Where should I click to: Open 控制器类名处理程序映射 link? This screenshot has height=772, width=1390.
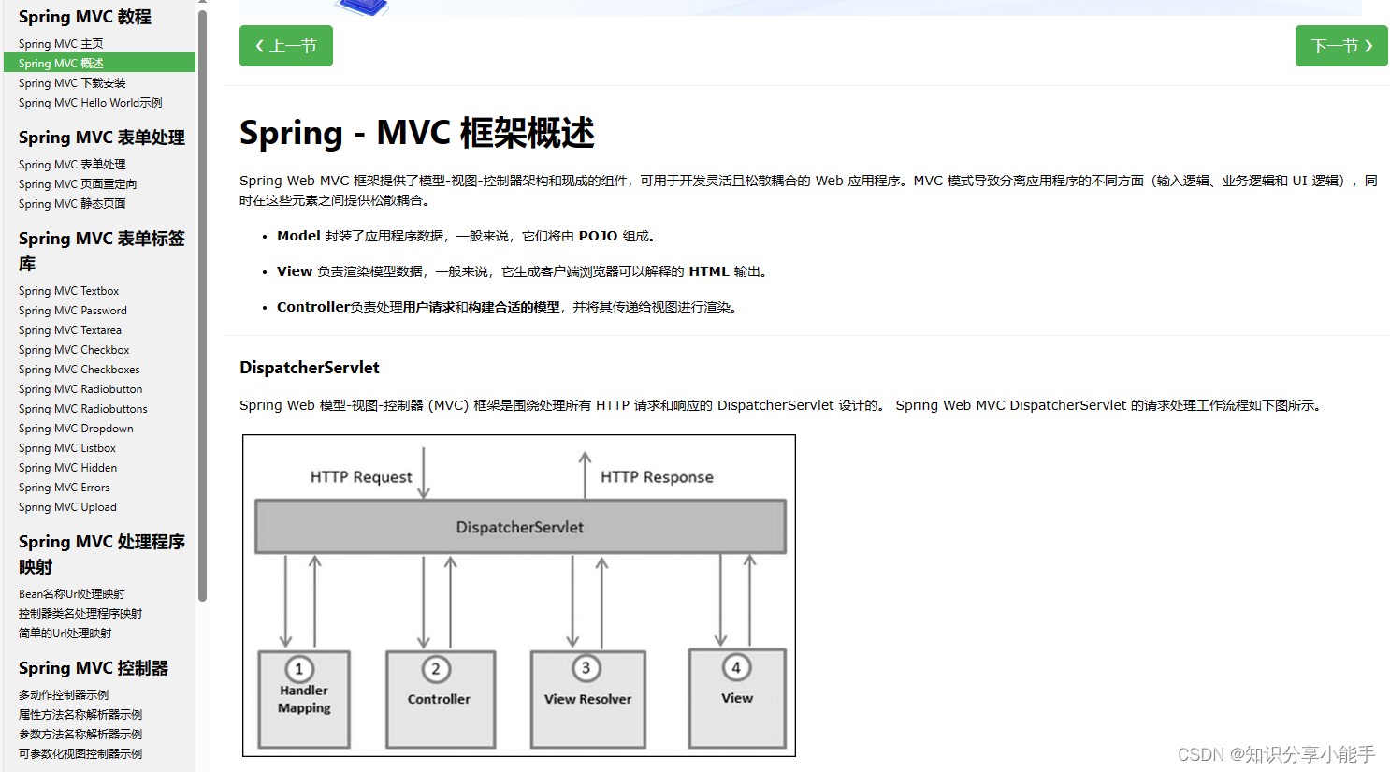(80, 614)
